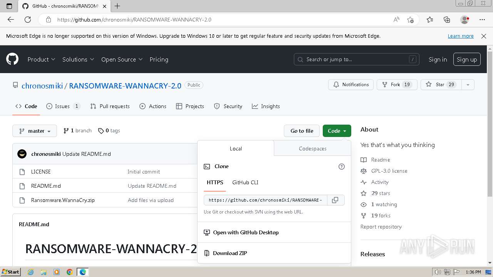Select the repository Code tab
The image size is (493, 277).
coord(26,106)
